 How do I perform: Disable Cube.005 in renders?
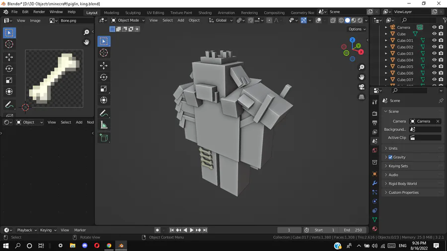(441, 66)
